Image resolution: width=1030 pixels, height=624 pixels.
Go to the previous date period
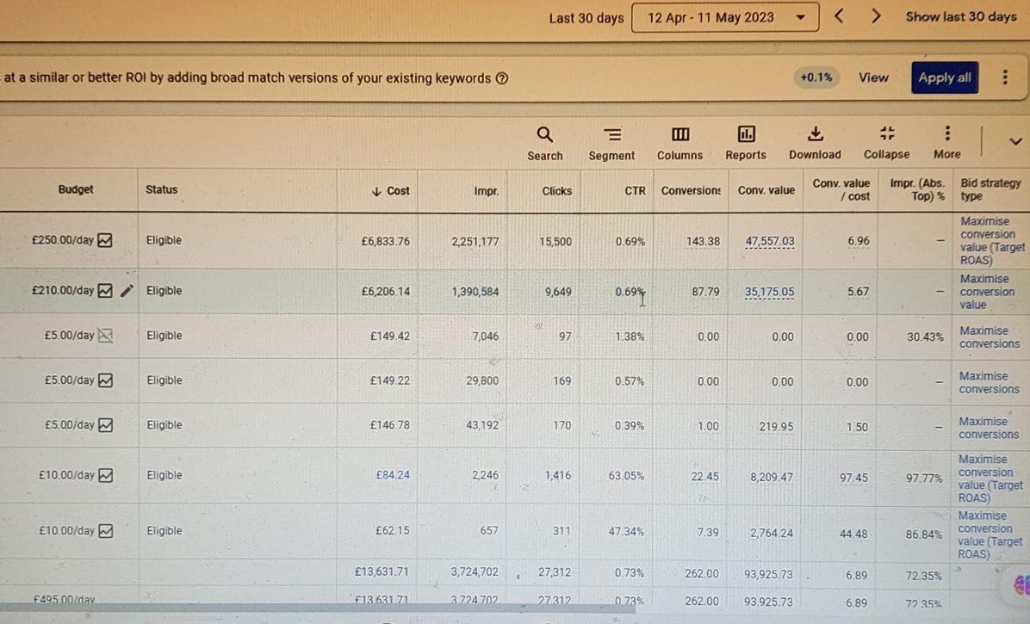pyautogui.click(x=839, y=16)
